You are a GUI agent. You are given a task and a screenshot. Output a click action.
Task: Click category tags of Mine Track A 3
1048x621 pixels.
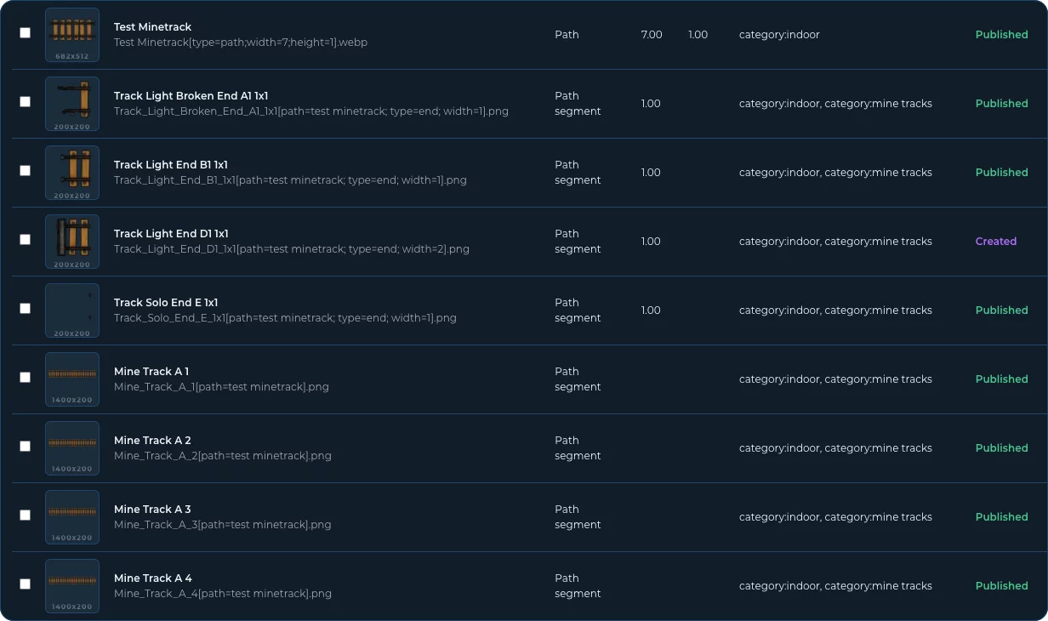(x=835, y=517)
